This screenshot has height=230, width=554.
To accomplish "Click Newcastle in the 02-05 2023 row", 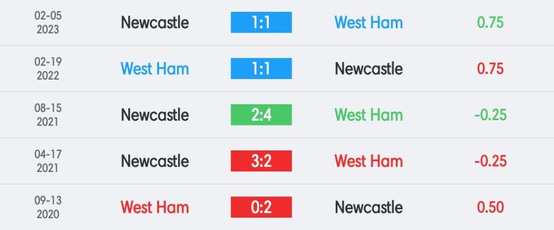I will coord(155,23).
